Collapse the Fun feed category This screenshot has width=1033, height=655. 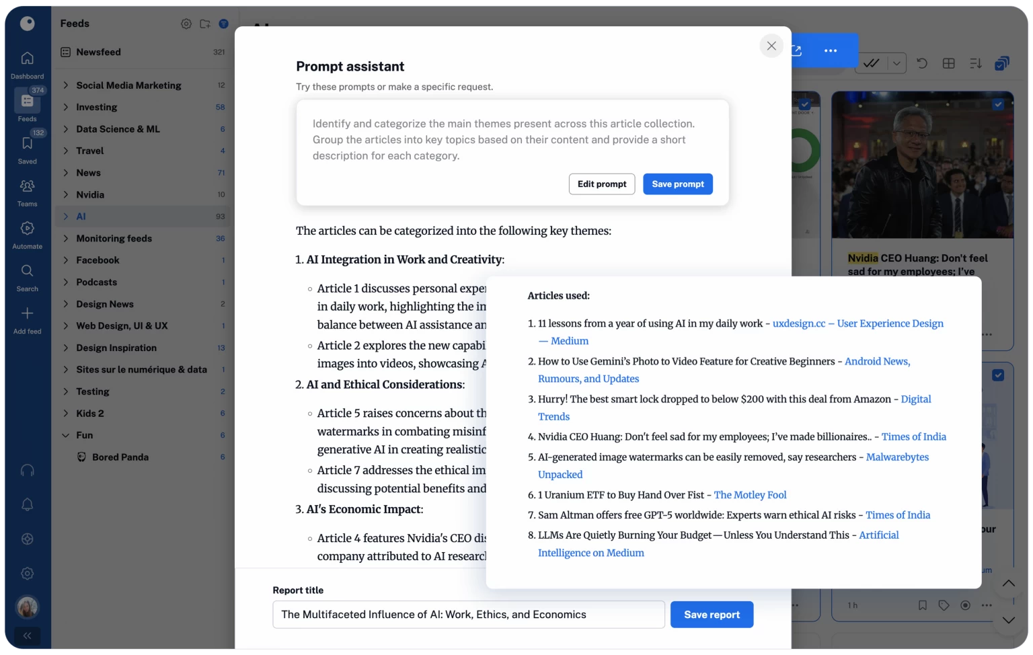(x=66, y=435)
